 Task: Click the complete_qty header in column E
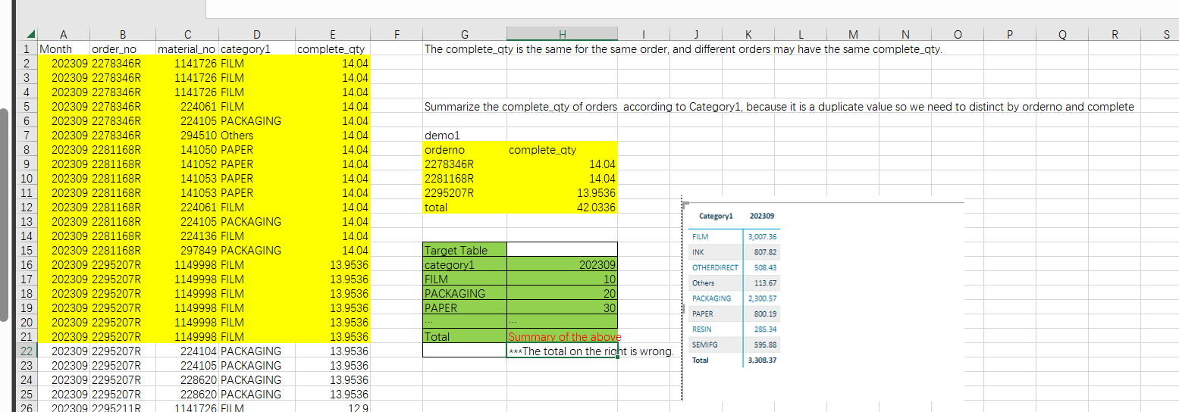pyautogui.click(x=332, y=49)
